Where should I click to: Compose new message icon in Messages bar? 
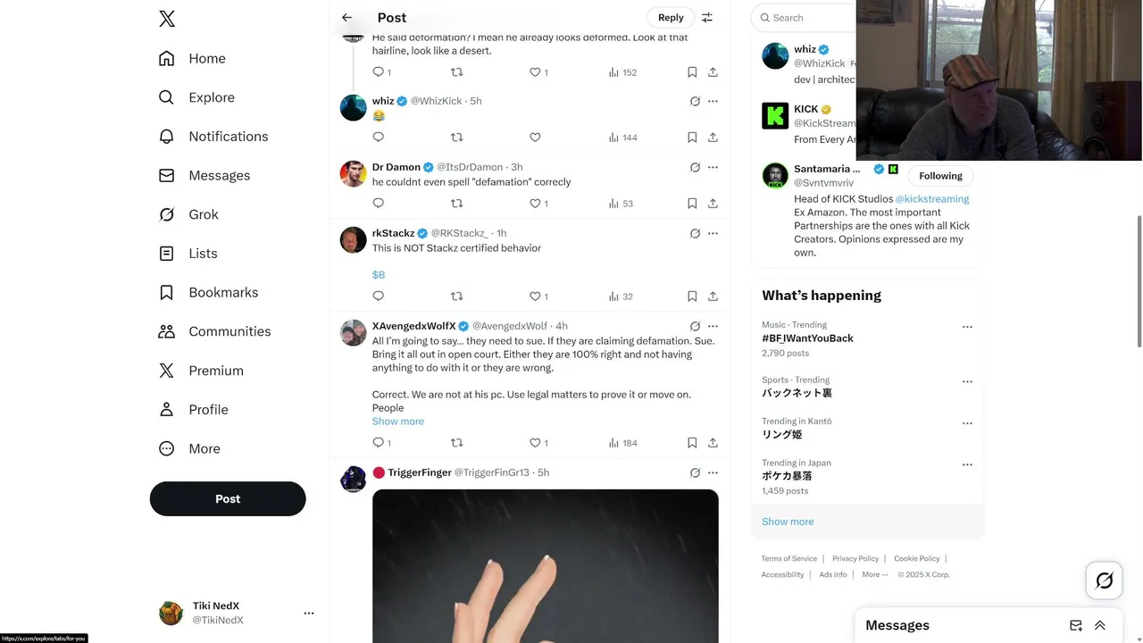pyautogui.click(x=1076, y=625)
